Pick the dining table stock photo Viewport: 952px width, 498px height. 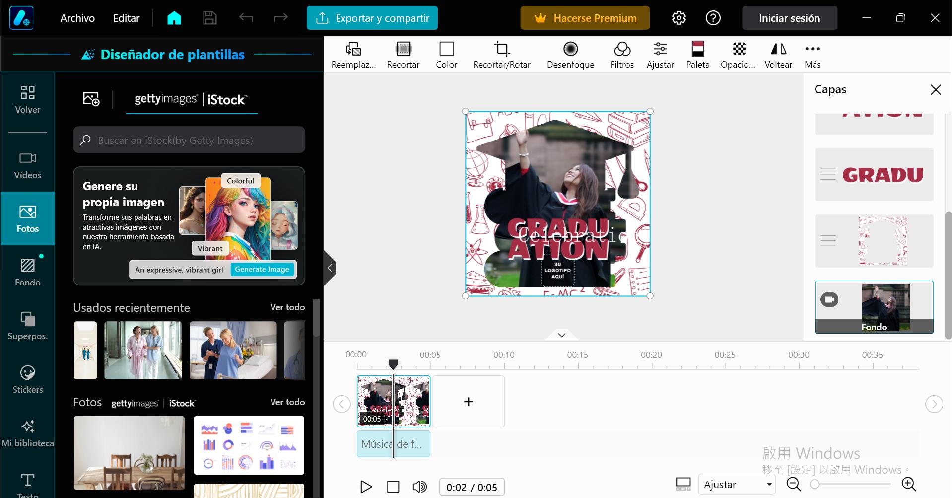(x=129, y=453)
